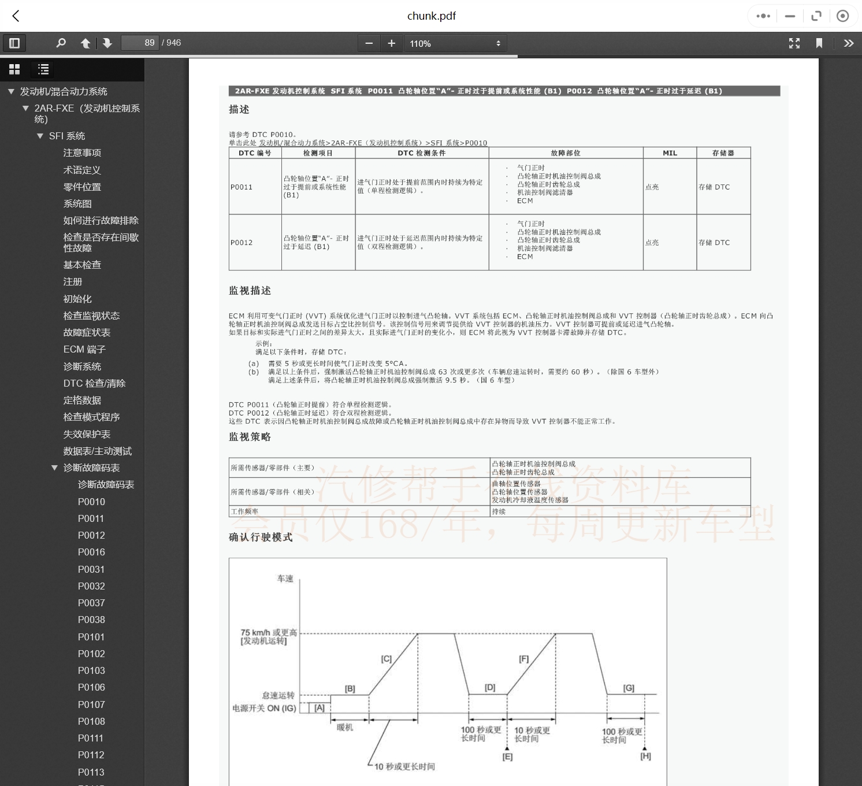Toggle the sidebar panel button
This screenshot has height=786, width=862.
14,43
